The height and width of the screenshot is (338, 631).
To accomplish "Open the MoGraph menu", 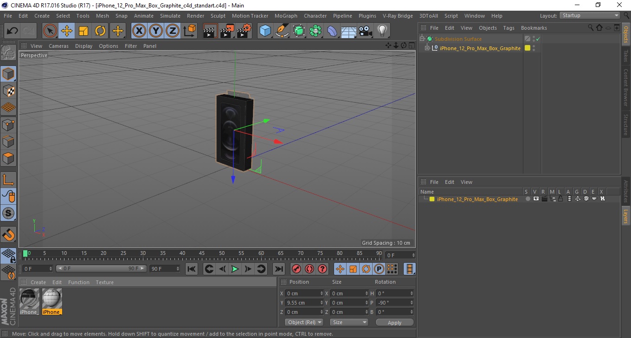I will pos(286,16).
